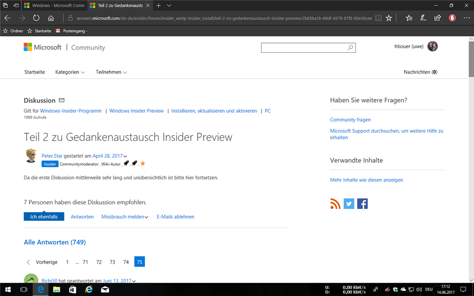Open the tab list chevron dropdown
The image size is (474, 296).
[x=169, y=5]
